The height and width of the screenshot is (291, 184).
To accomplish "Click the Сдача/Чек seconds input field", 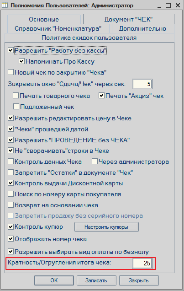I will coord(142,84).
